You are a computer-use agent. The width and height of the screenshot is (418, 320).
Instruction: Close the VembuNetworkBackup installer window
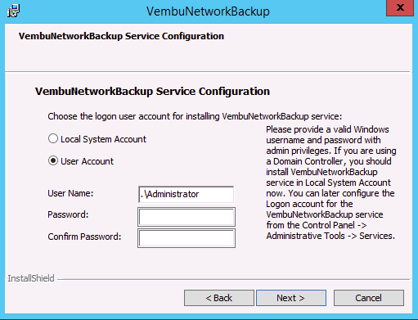point(400,8)
